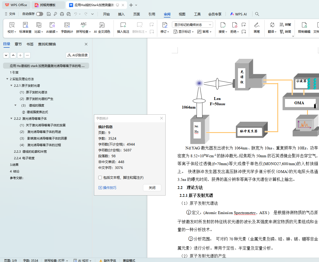Viewport: 319px width, 262px height.
Task: Click the AI识别目录 button
Action: coord(77,55)
